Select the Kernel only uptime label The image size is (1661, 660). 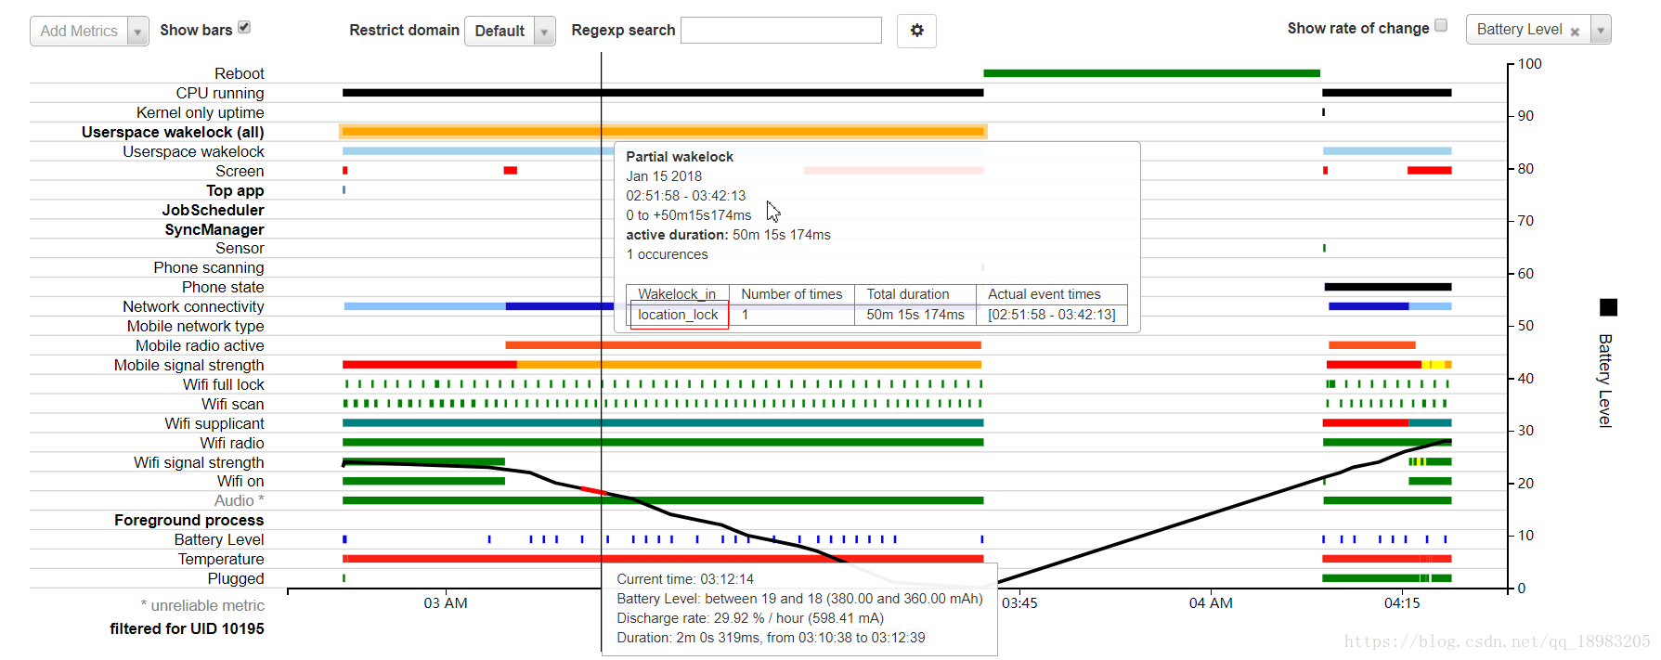click(x=201, y=112)
